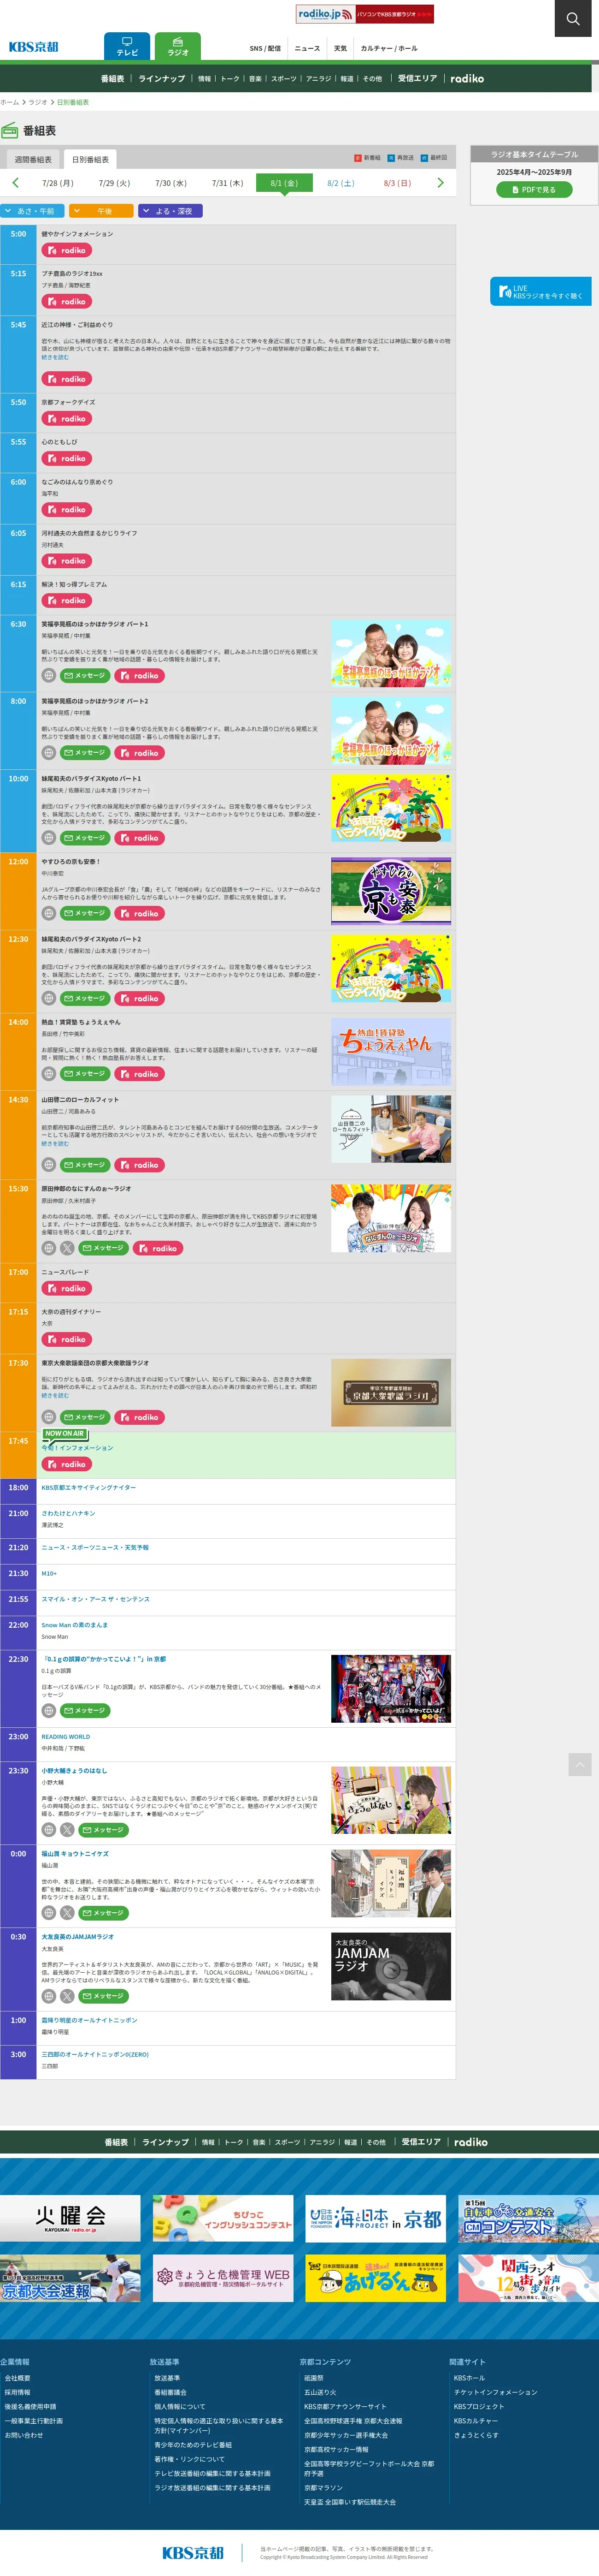Select date 7/28 (月)

[58, 183]
